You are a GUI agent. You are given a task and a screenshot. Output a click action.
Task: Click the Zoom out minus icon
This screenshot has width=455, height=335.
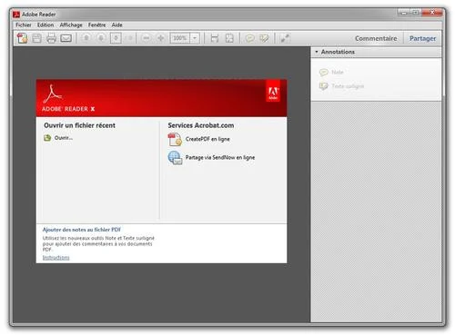pos(146,38)
